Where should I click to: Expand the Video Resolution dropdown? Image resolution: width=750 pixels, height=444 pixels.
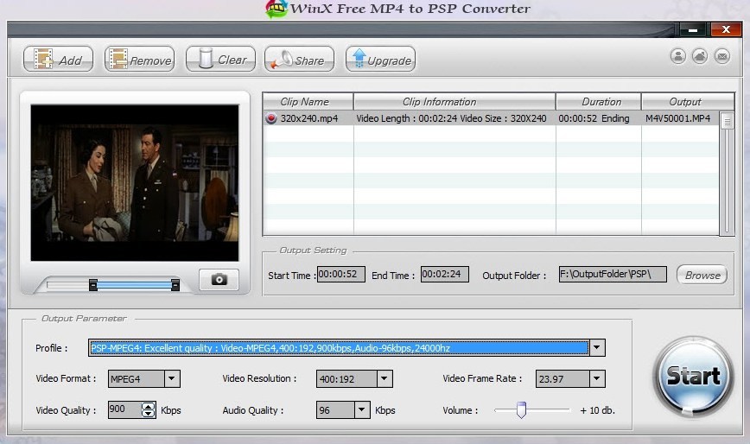click(x=385, y=379)
